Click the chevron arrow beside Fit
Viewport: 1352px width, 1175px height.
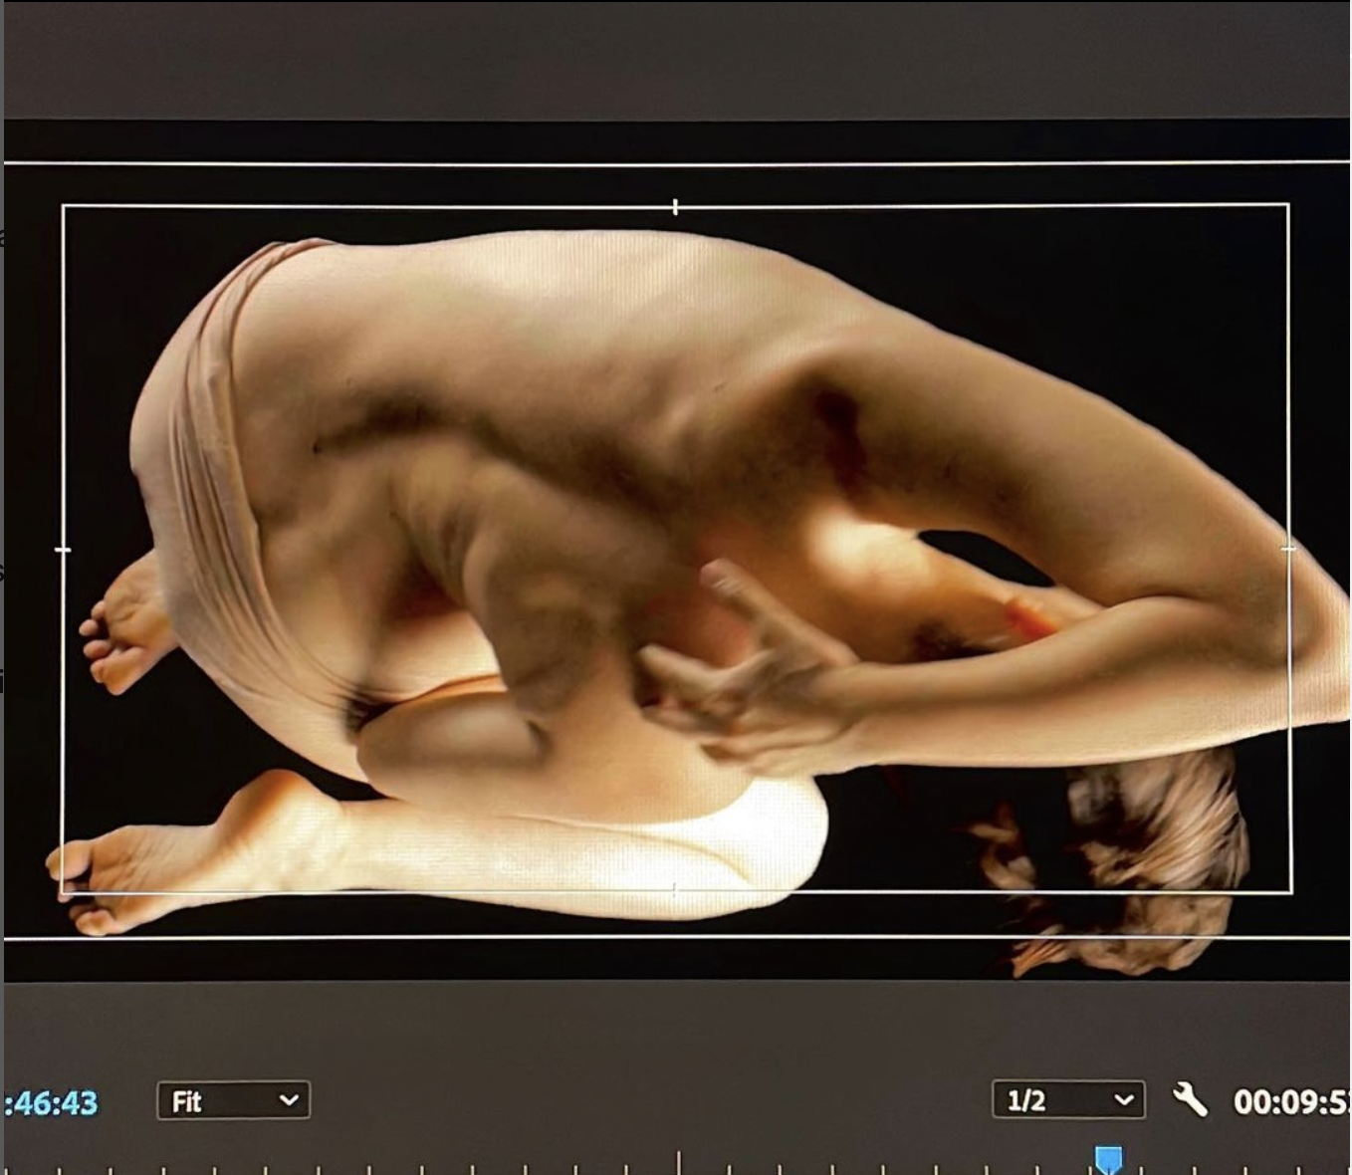click(x=289, y=1100)
